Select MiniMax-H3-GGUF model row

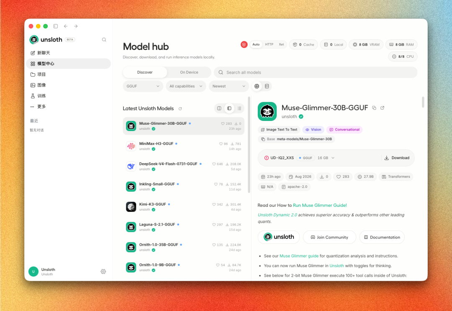pyautogui.click(x=184, y=146)
